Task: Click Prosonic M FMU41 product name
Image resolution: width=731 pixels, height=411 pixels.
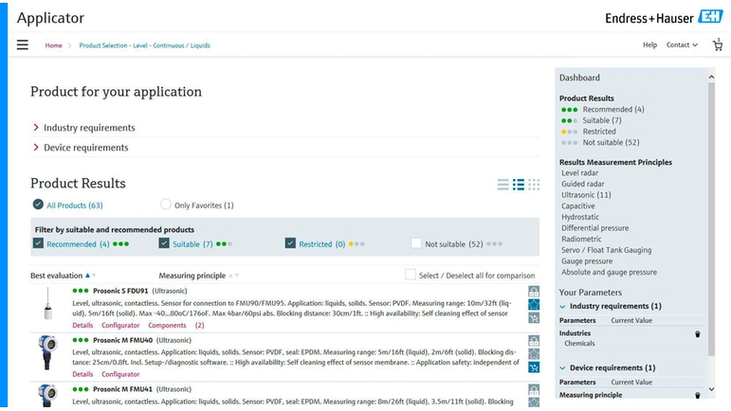Action: pyautogui.click(x=122, y=389)
